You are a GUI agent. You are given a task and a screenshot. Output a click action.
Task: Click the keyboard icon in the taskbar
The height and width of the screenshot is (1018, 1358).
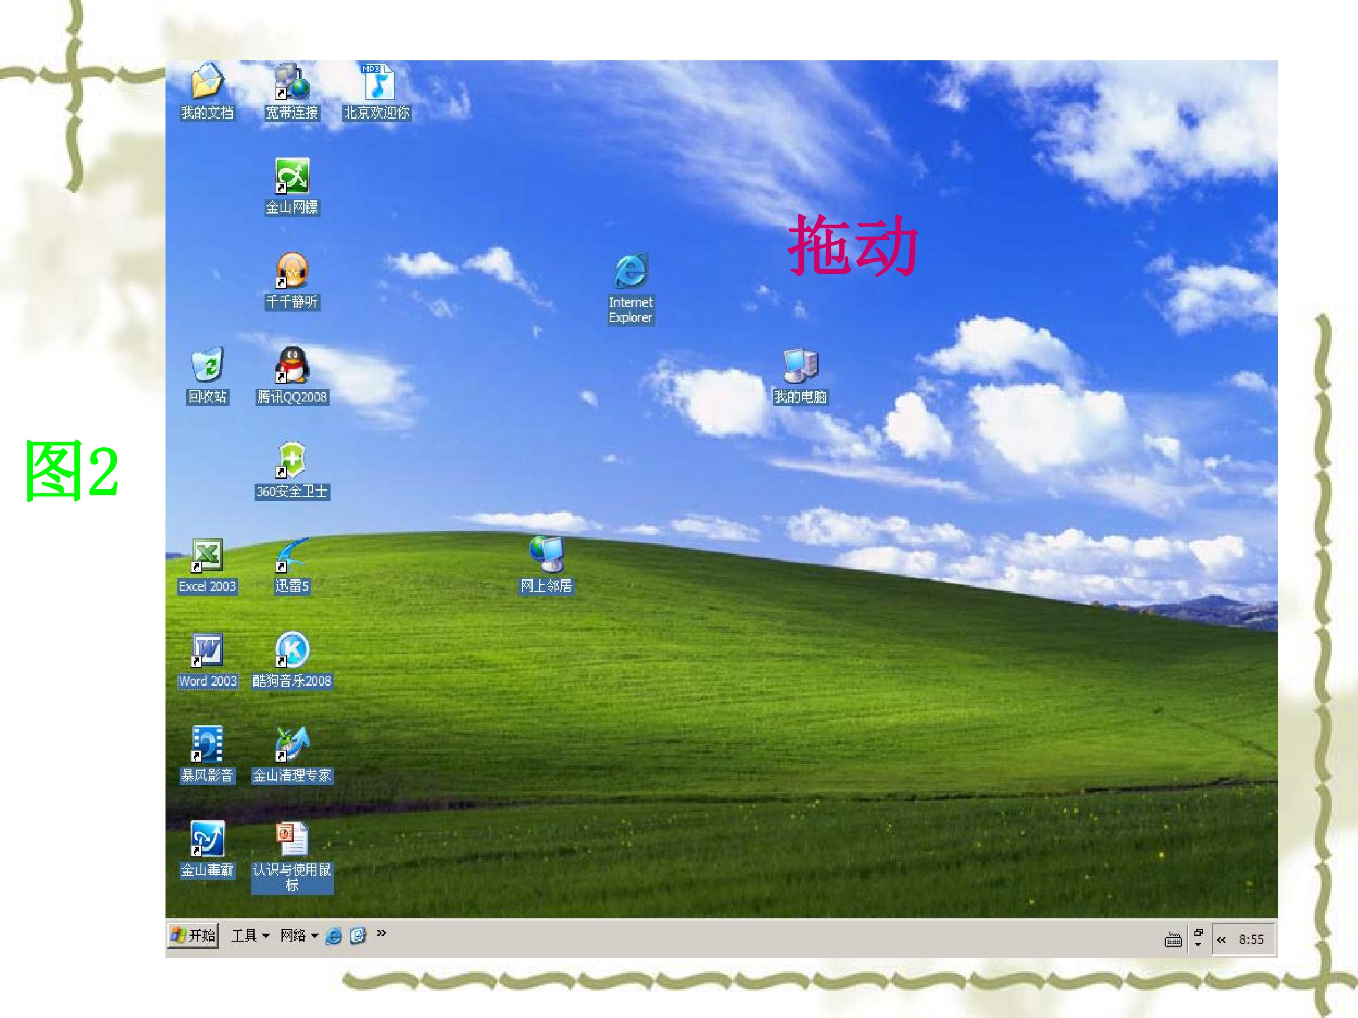[1173, 939]
